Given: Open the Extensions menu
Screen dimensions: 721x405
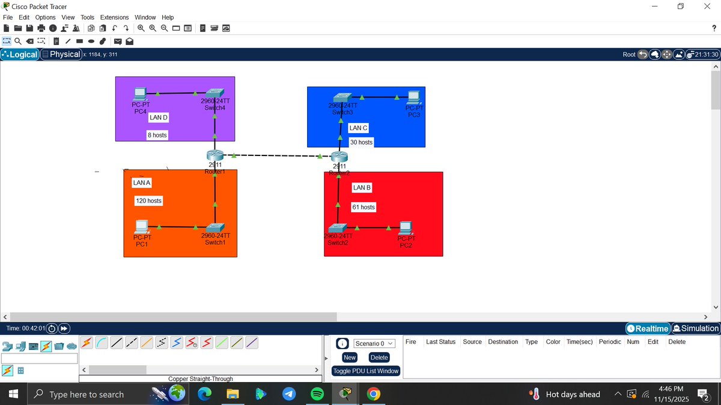Looking at the screenshot, I should pyautogui.click(x=114, y=17).
